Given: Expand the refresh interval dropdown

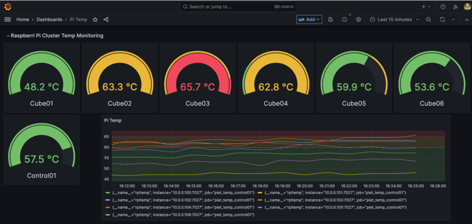Looking at the screenshot, I should [x=453, y=19].
